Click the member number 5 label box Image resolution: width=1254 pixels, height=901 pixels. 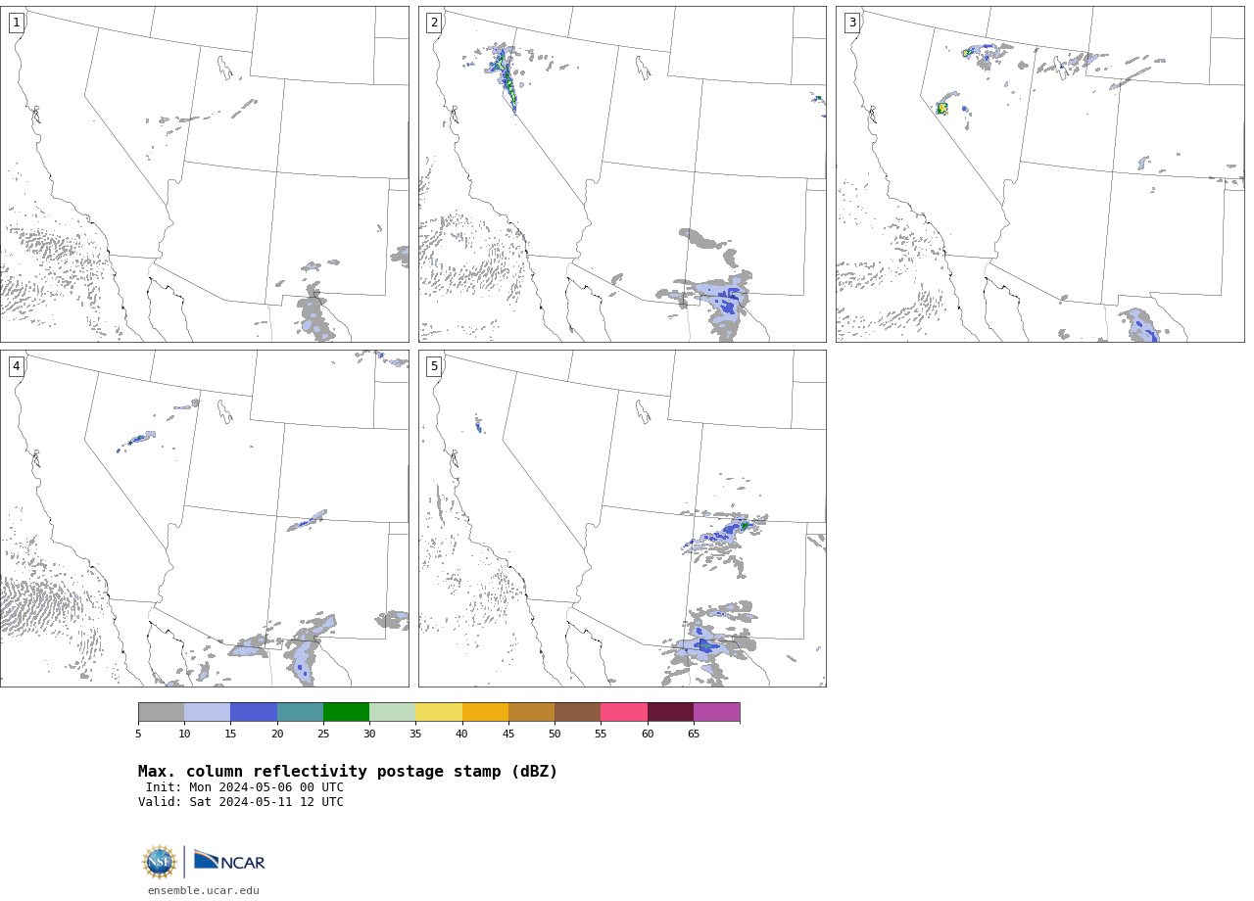pos(434,366)
